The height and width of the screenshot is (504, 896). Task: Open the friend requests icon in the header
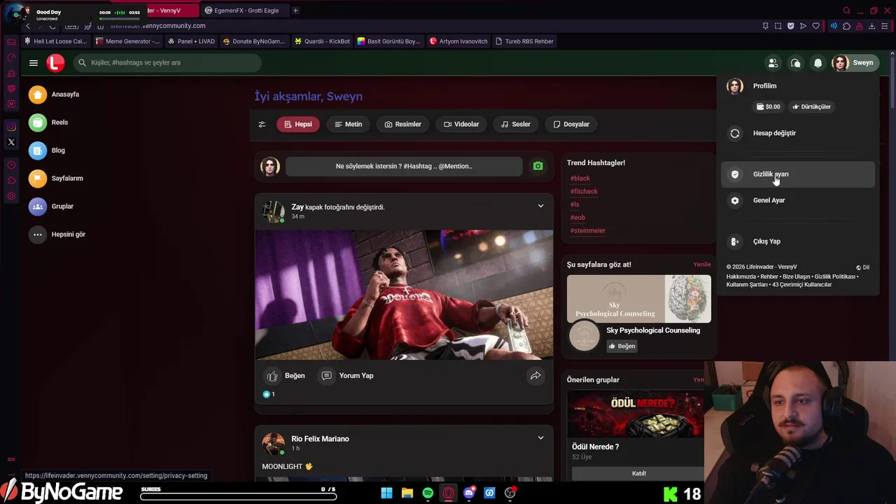(x=773, y=63)
